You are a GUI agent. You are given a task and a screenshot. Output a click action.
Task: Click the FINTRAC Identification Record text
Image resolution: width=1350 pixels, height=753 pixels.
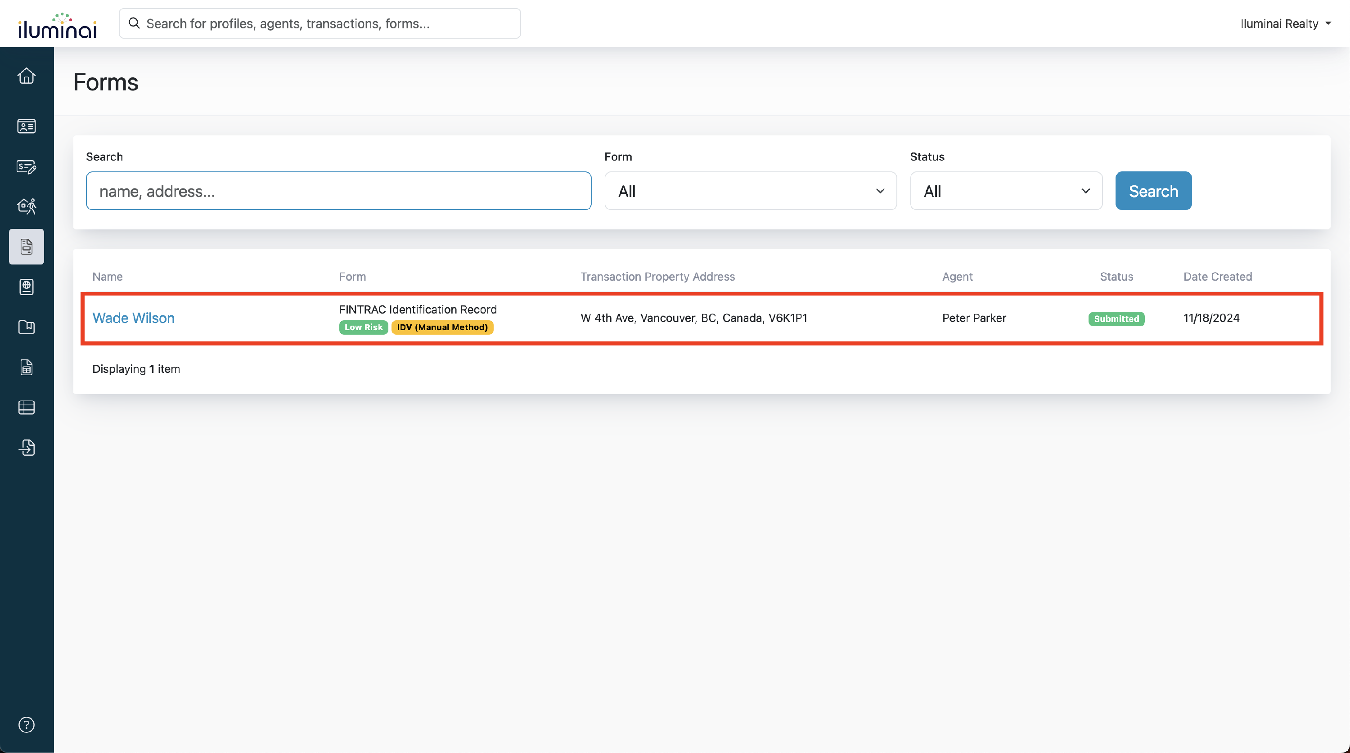click(x=418, y=309)
